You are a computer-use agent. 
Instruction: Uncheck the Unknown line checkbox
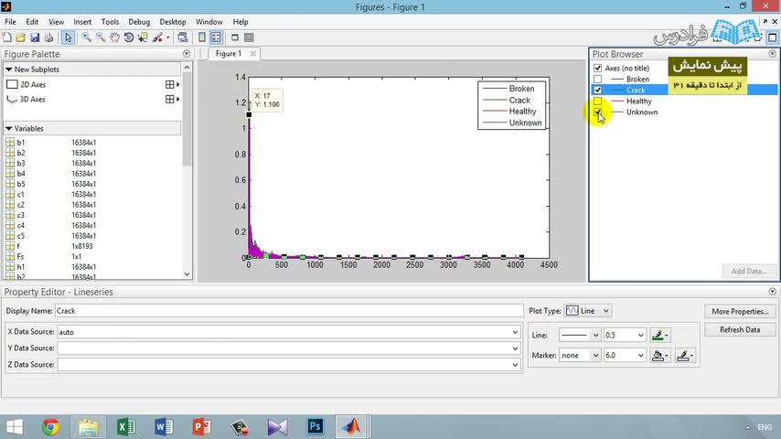coord(598,112)
